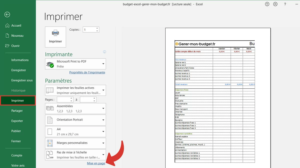The width and height of the screenshot is (300, 168).
Task: Click the portrait orientation page icon
Action: pyautogui.click(x=50, y=120)
